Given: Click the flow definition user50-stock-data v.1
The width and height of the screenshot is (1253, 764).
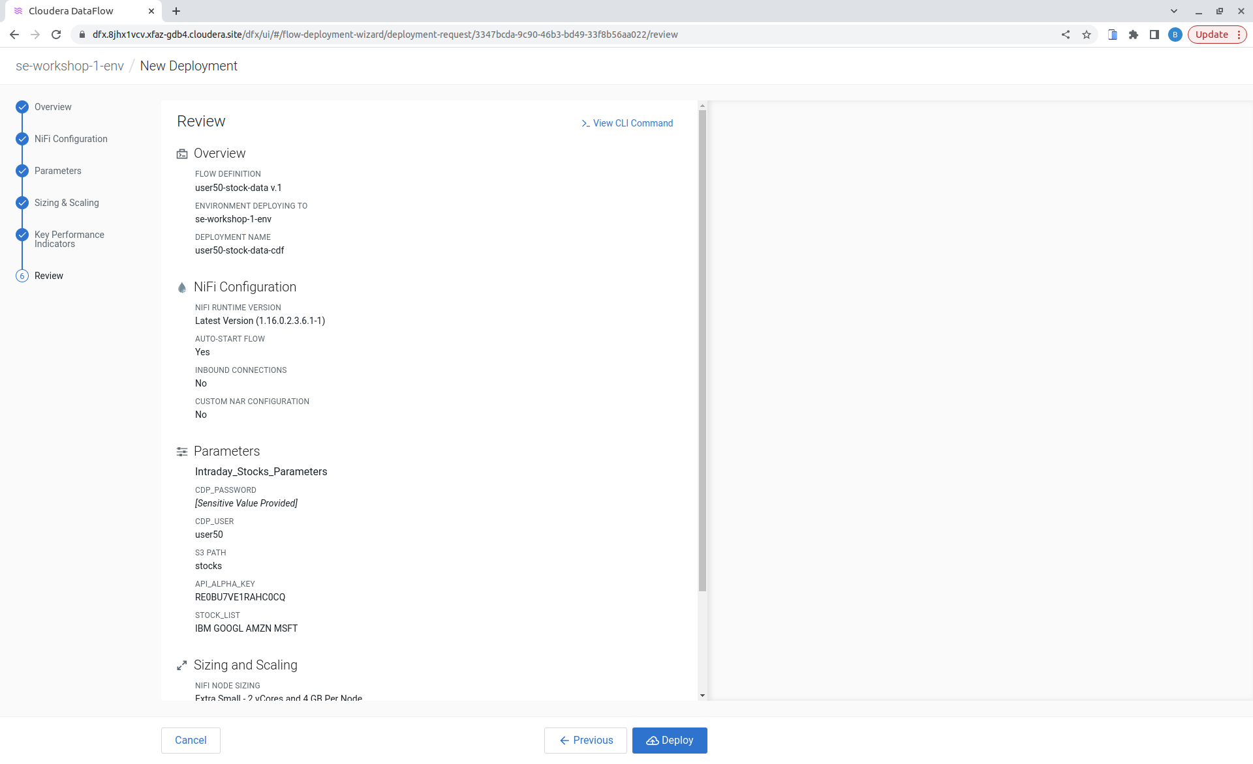Looking at the screenshot, I should (238, 188).
